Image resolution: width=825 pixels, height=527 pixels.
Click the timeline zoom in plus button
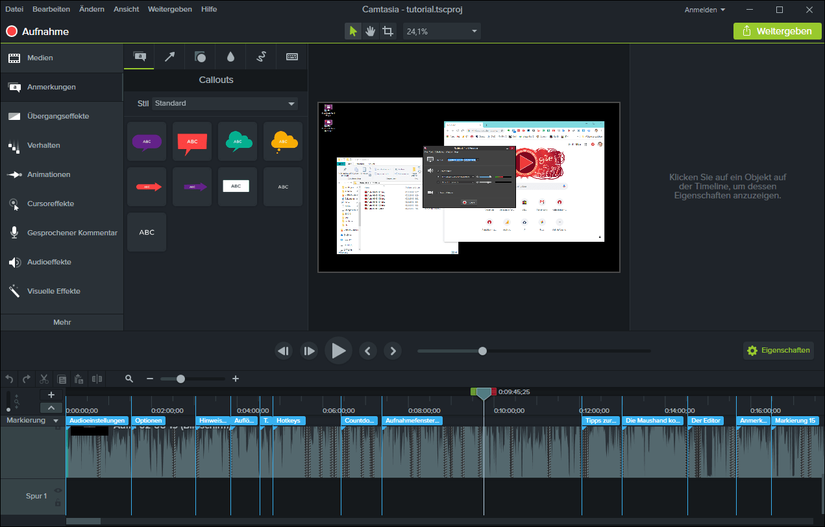[236, 379]
